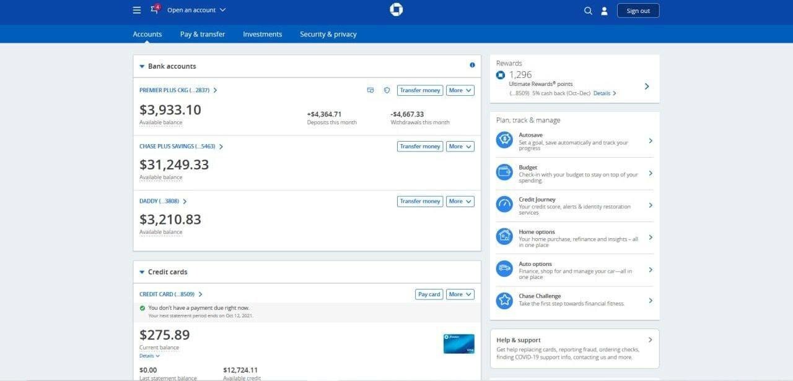Expand Details under the credit card current balance
Image resolution: width=793 pixels, height=381 pixels.
[149, 356]
